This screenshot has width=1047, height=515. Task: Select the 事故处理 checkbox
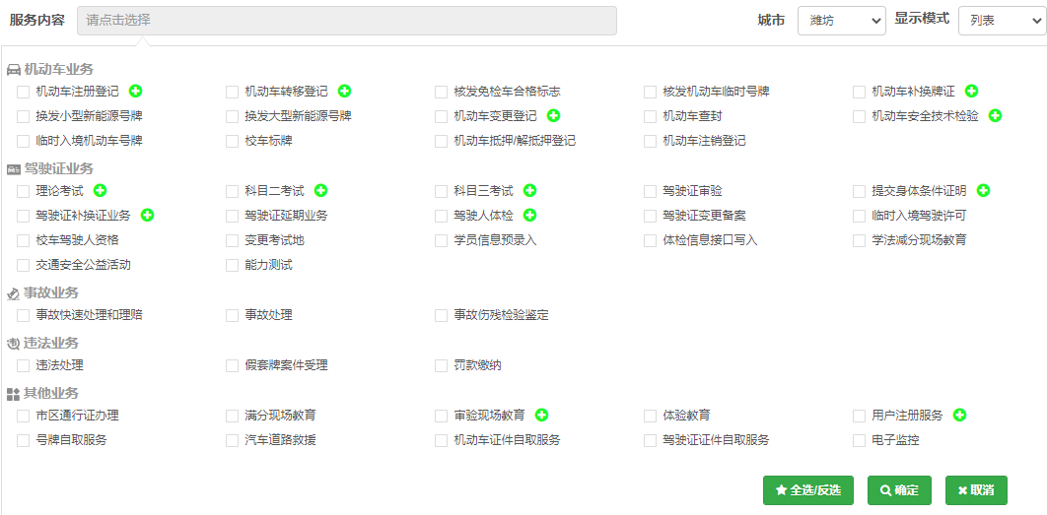coord(233,315)
